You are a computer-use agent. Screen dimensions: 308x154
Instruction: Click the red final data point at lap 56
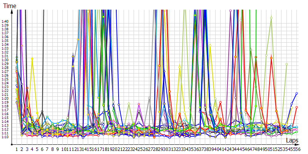click(x=296, y=107)
